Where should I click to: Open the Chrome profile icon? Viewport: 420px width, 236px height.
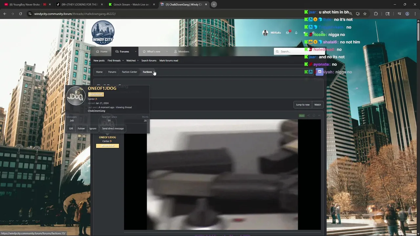click(x=407, y=14)
